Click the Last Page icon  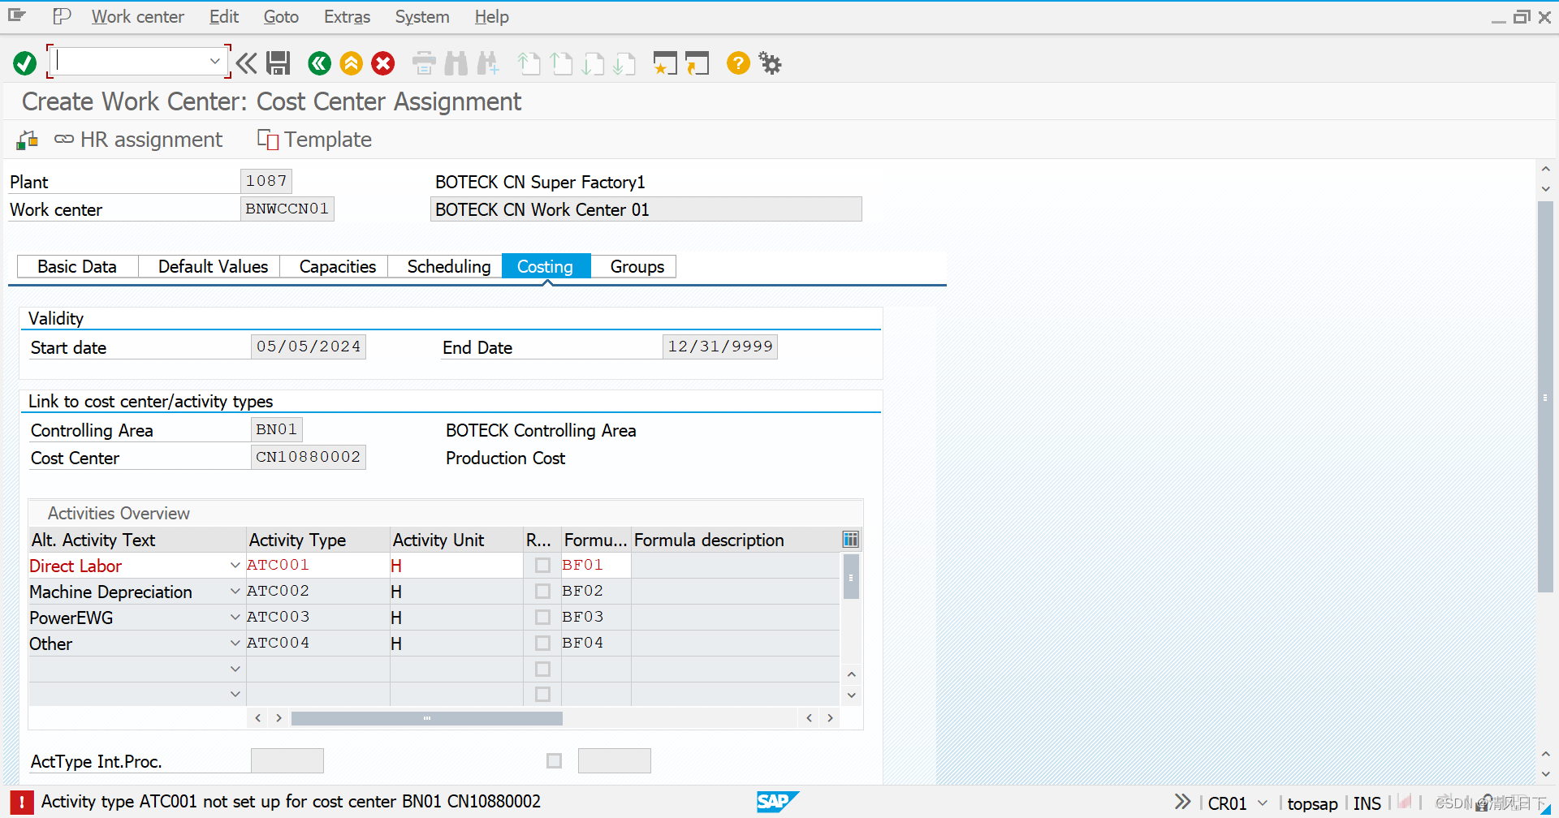[624, 63]
